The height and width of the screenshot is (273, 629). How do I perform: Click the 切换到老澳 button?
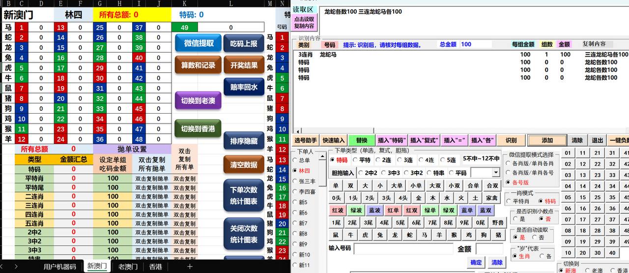click(198, 101)
